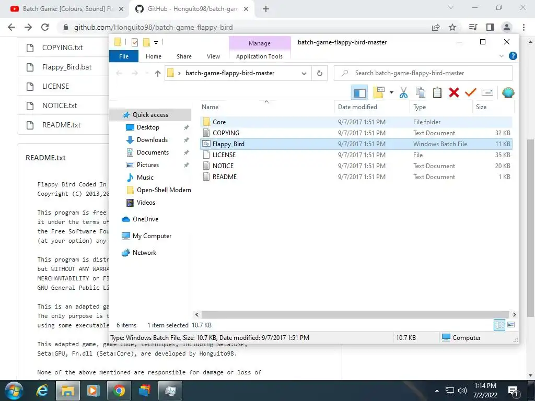Screen dimensions: 535x401
Task: Click the blue Help question mark icon
Action: pos(513,56)
